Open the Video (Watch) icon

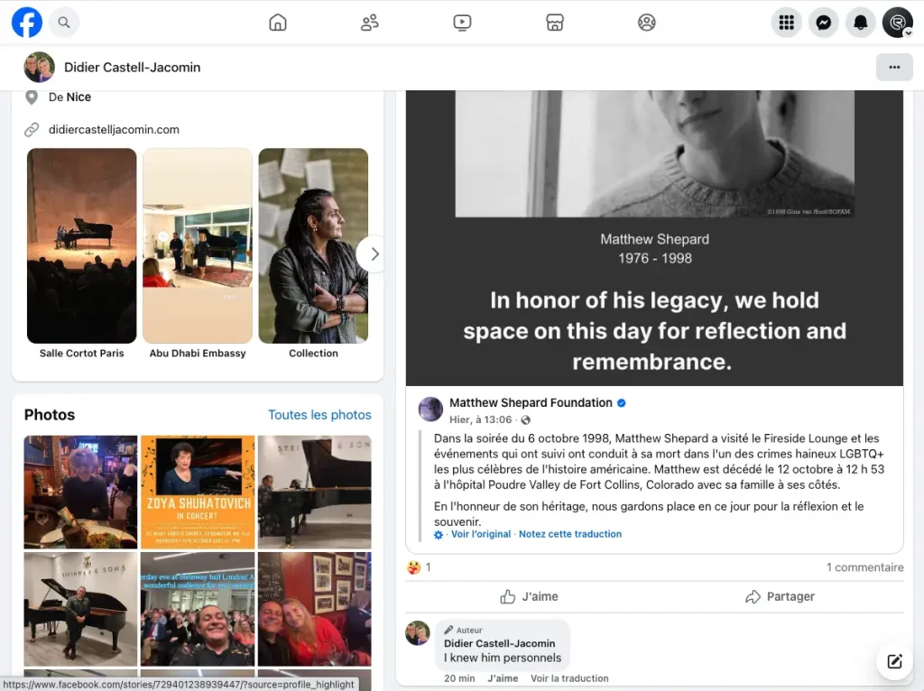click(462, 23)
